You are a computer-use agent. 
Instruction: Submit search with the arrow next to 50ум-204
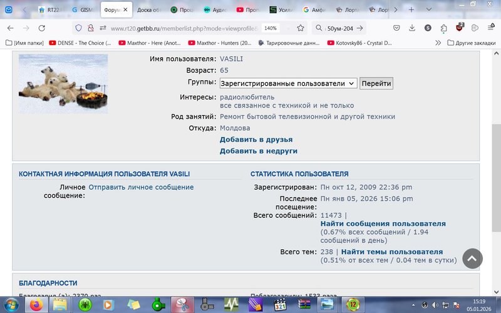click(x=359, y=28)
